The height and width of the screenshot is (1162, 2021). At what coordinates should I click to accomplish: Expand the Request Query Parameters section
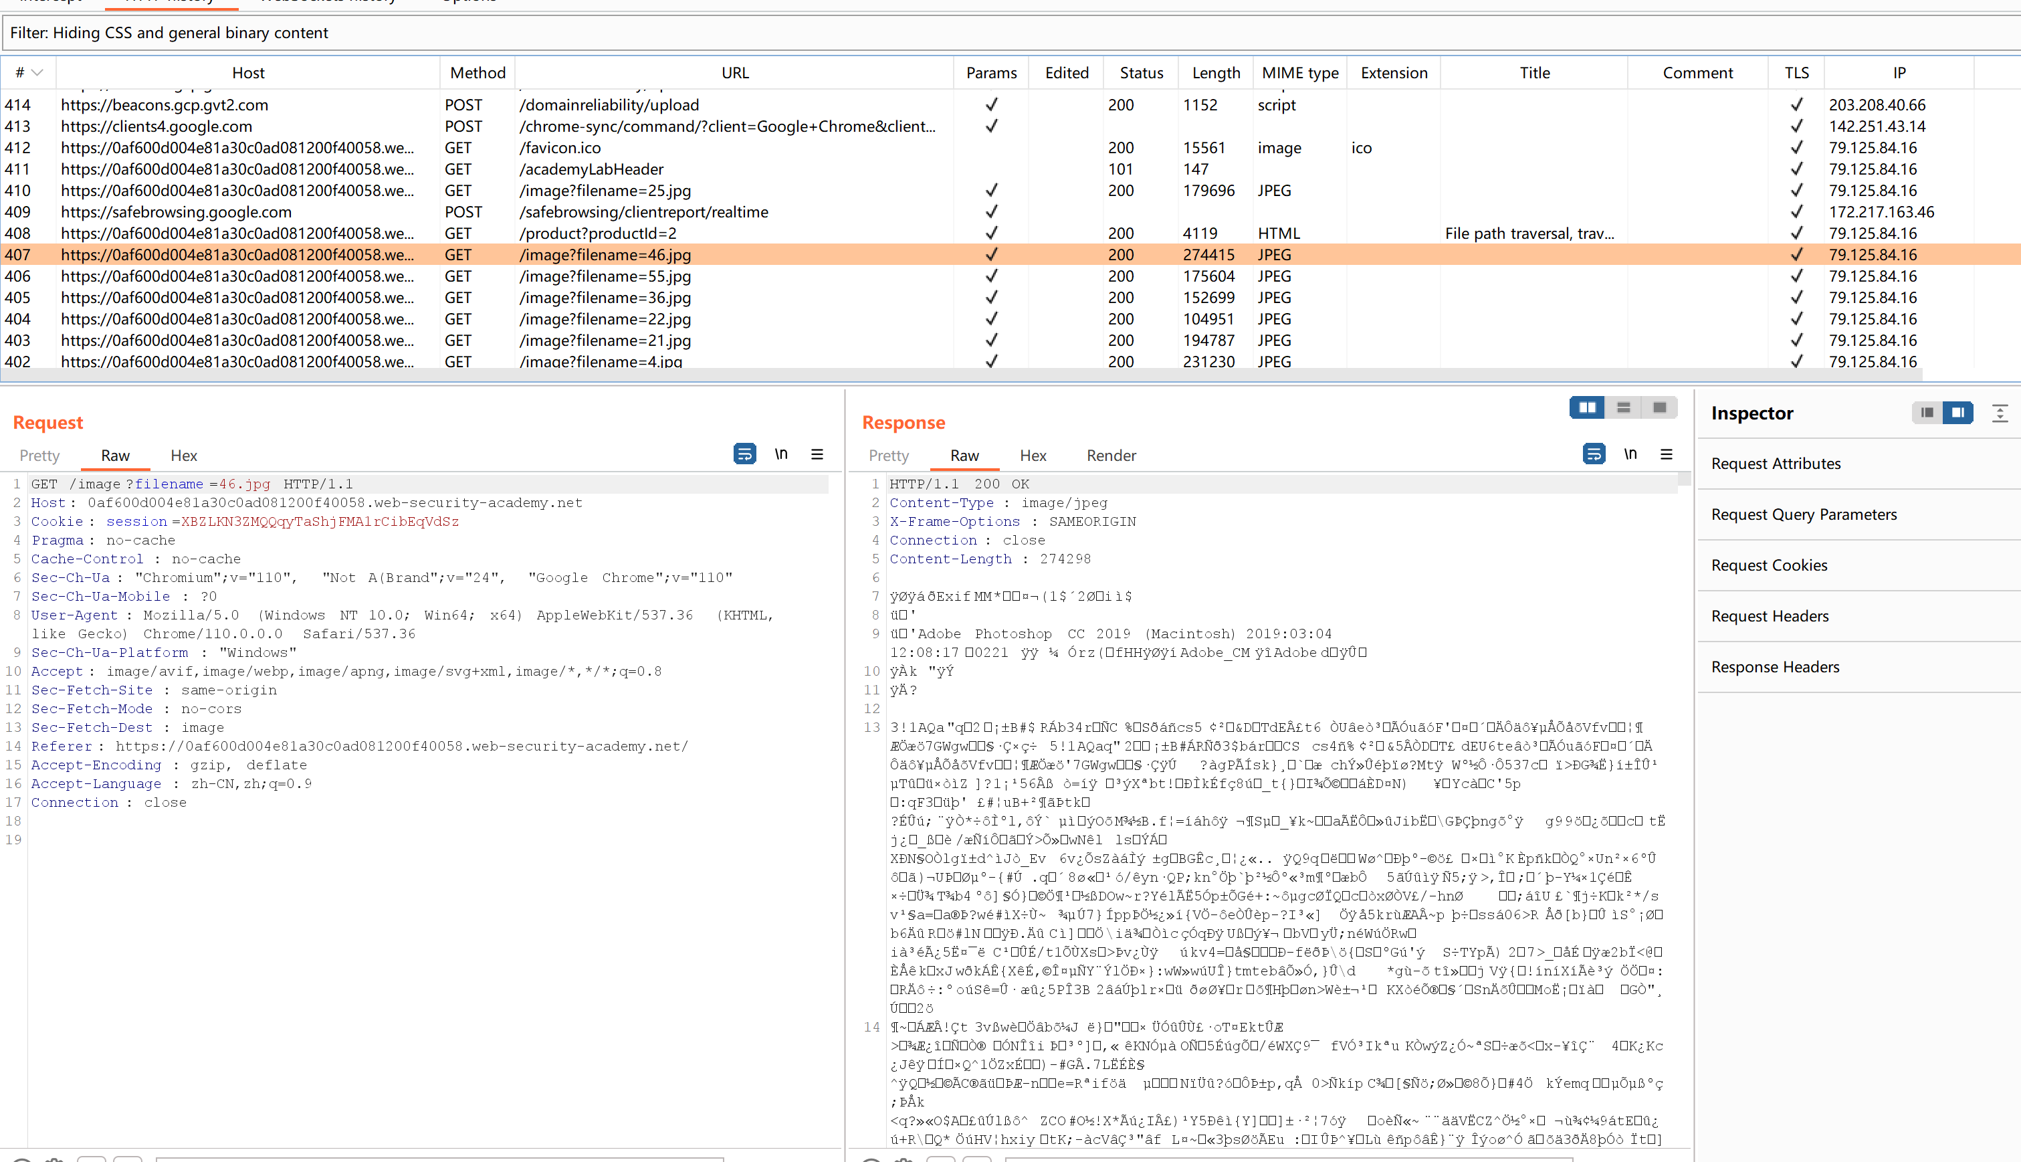click(1803, 514)
